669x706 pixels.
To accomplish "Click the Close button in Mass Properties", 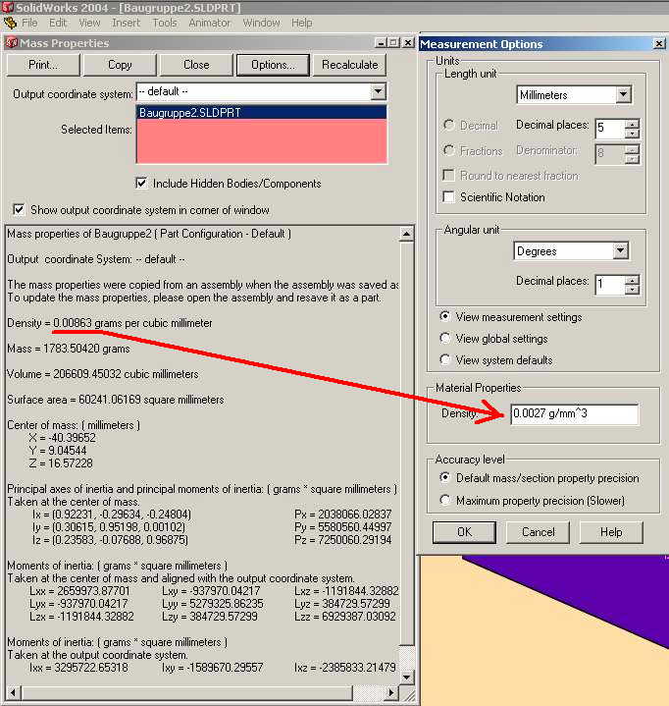I will coord(196,65).
